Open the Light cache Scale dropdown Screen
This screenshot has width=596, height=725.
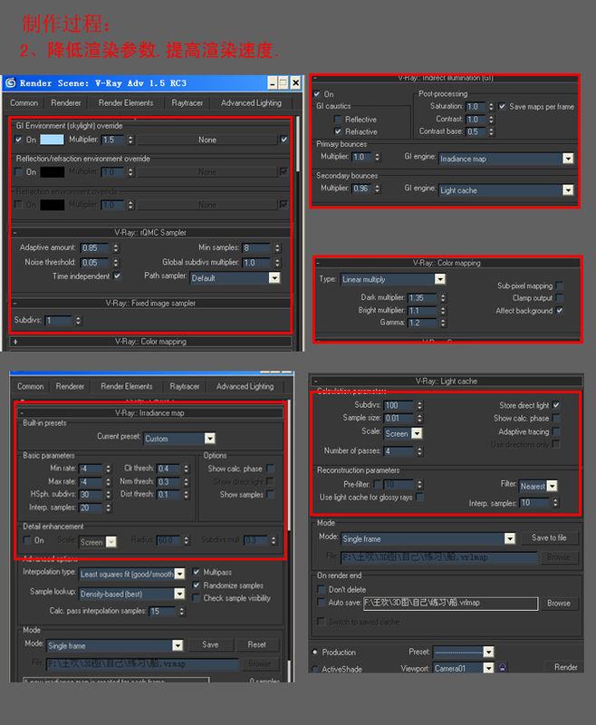click(403, 433)
